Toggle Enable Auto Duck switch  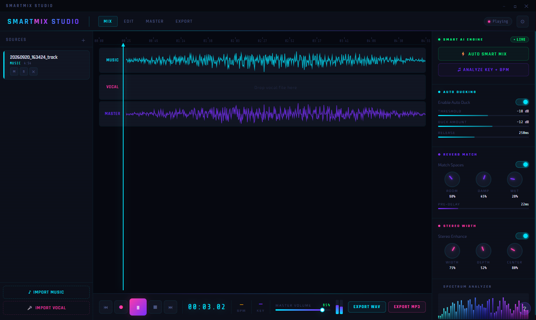click(522, 102)
